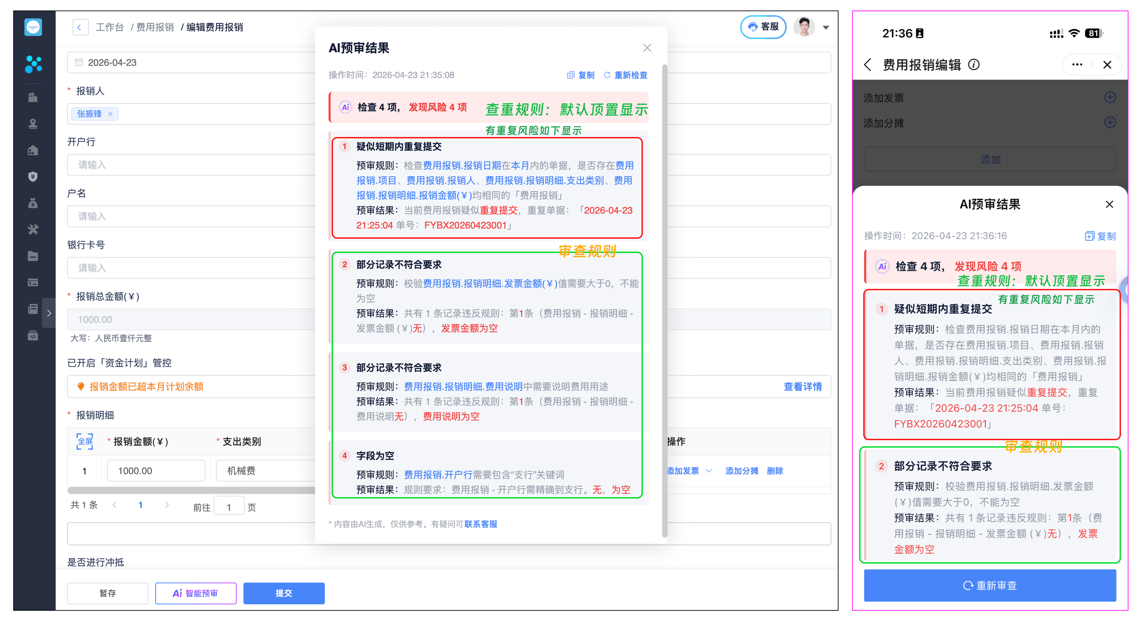The width and height of the screenshot is (1144, 626).
Task: Open the 客服 support chat button
Action: [763, 27]
